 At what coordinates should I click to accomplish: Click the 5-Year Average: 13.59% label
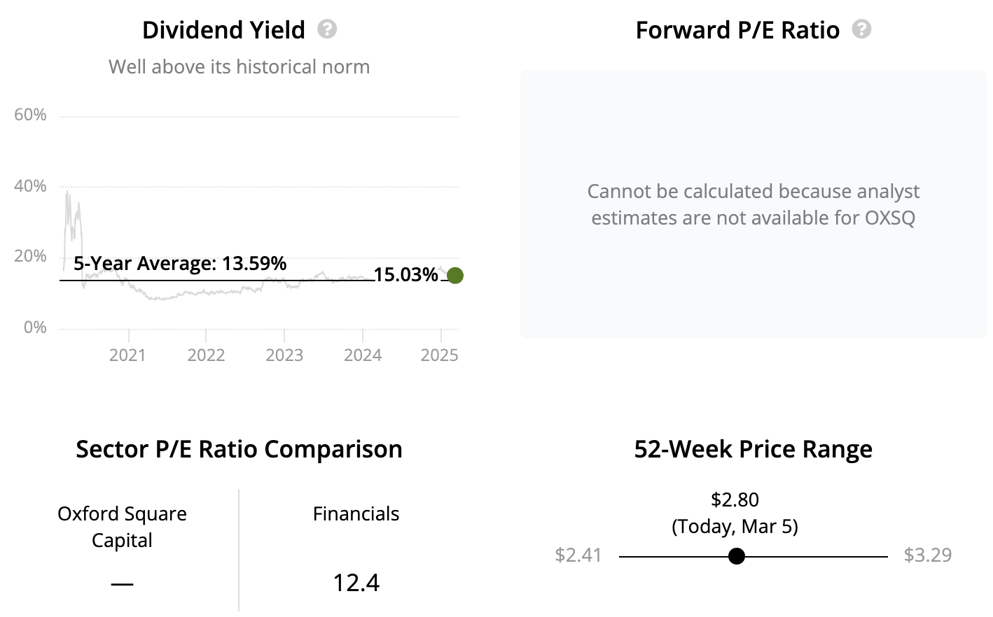coord(180,264)
